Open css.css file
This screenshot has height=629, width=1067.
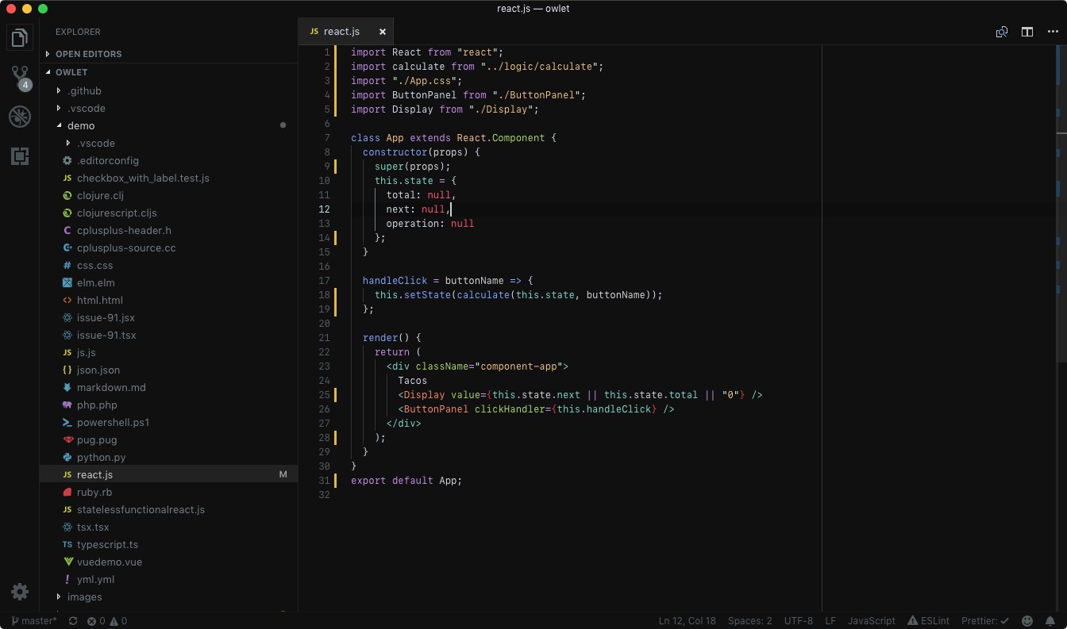(168, 265)
